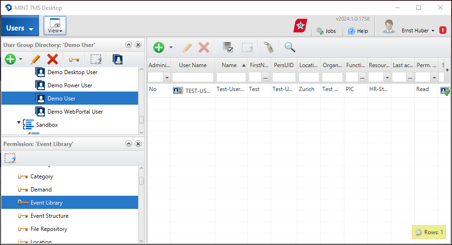Open the Help menu

pos(358,31)
